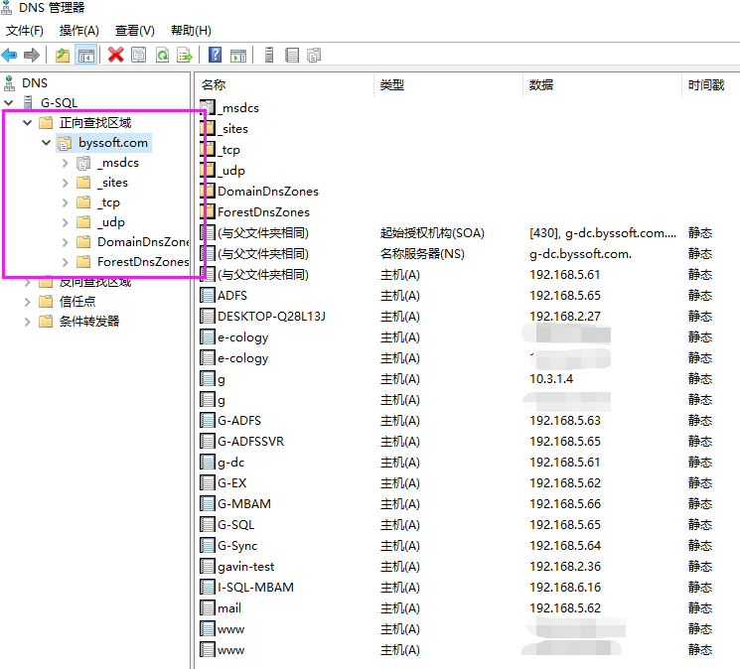Expand the DomainDnsZones tree node

point(66,242)
